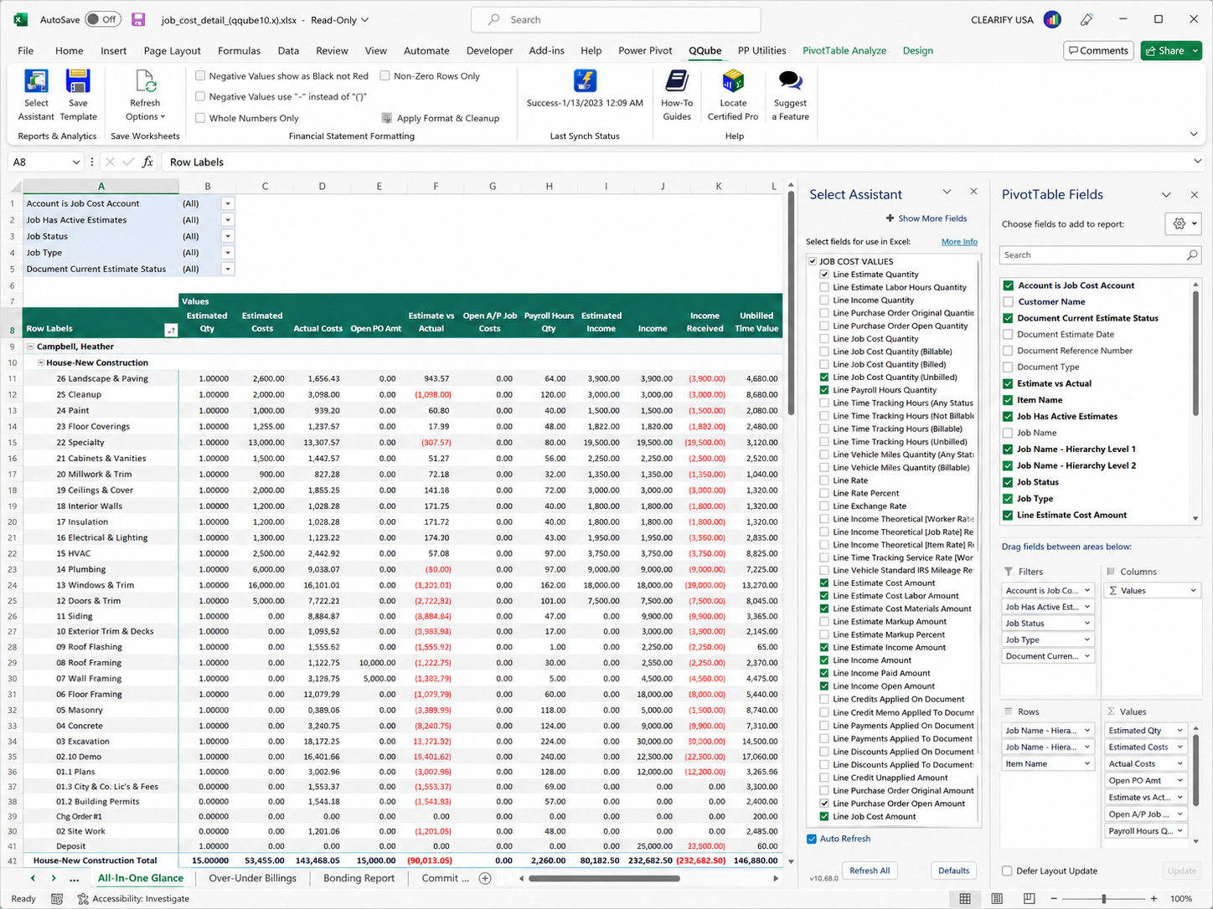Collapse the House-New Construction group
Image resolution: width=1213 pixels, height=909 pixels.
41,362
